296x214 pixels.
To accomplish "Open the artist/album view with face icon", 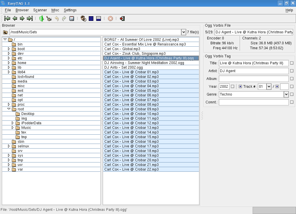I will (84, 19).
